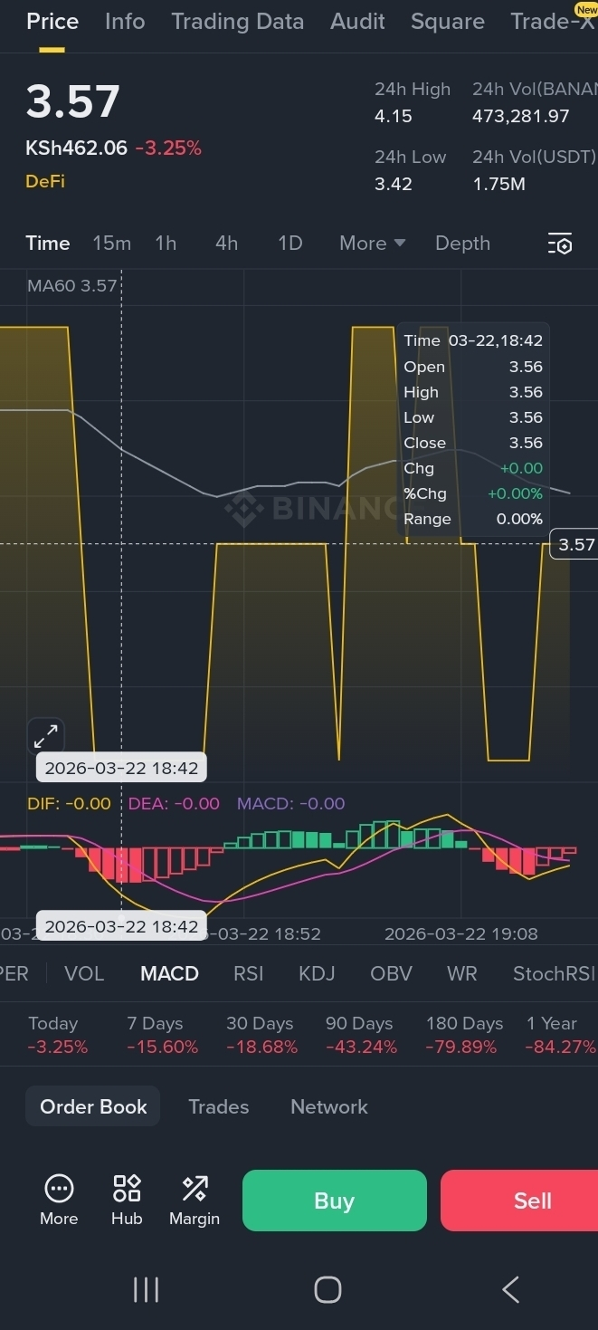Select the OBV indicator
598x1330 pixels.
[391, 974]
